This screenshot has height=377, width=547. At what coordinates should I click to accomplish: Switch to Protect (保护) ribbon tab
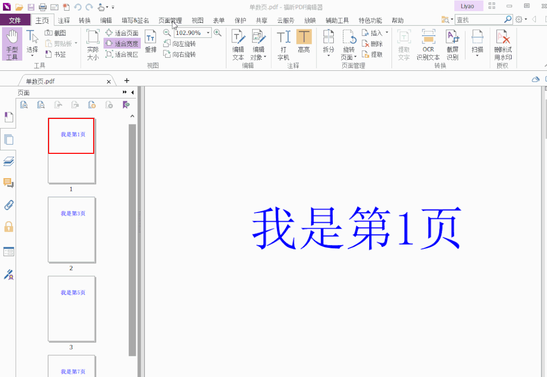(241, 21)
